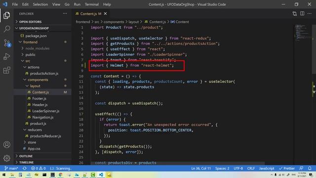Click the Open Changes compare icon
This screenshot has height=178, width=316.
click(295, 13)
